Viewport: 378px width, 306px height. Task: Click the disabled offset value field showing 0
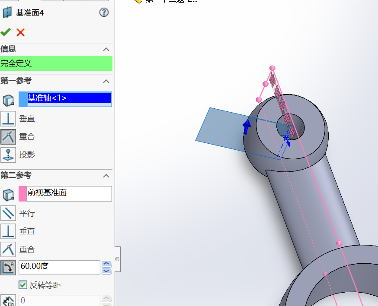(x=59, y=300)
